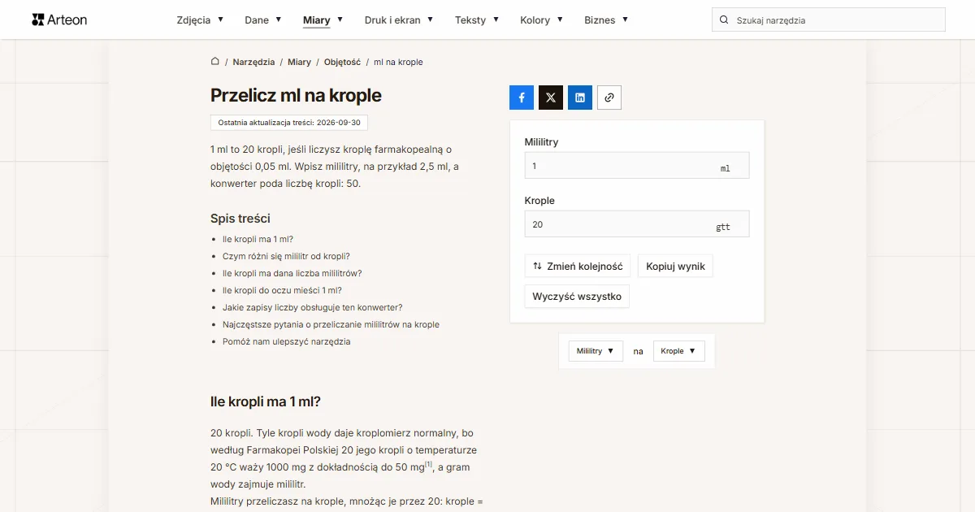Open the Krople target unit dropdown
This screenshot has height=512, width=975.
point(678,351)
